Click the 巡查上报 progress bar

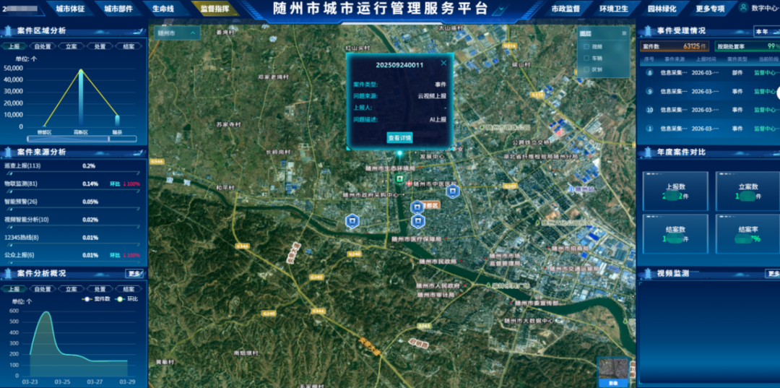(71, 173)
